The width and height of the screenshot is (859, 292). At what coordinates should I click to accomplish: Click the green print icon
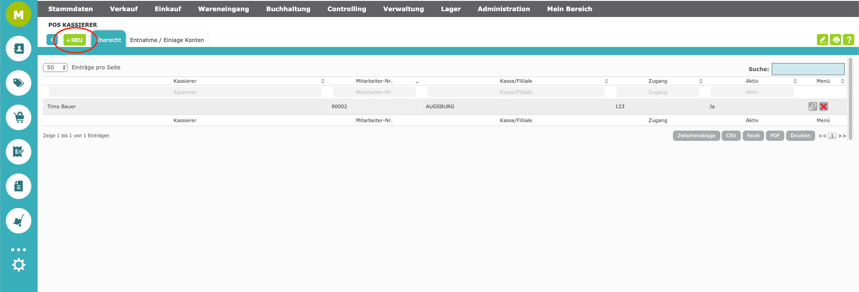pyautogui.click(x=835, y=40)
